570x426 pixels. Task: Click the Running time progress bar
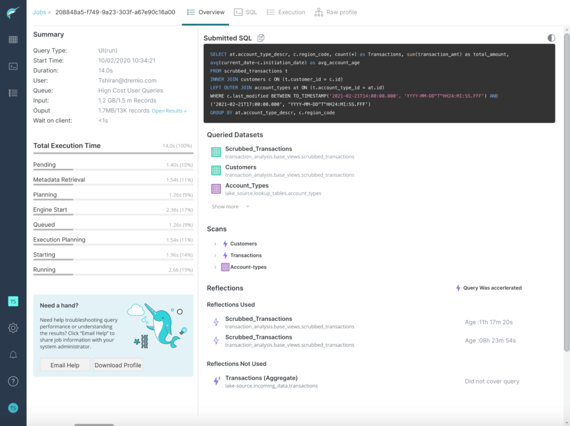[x=113, y=275]
